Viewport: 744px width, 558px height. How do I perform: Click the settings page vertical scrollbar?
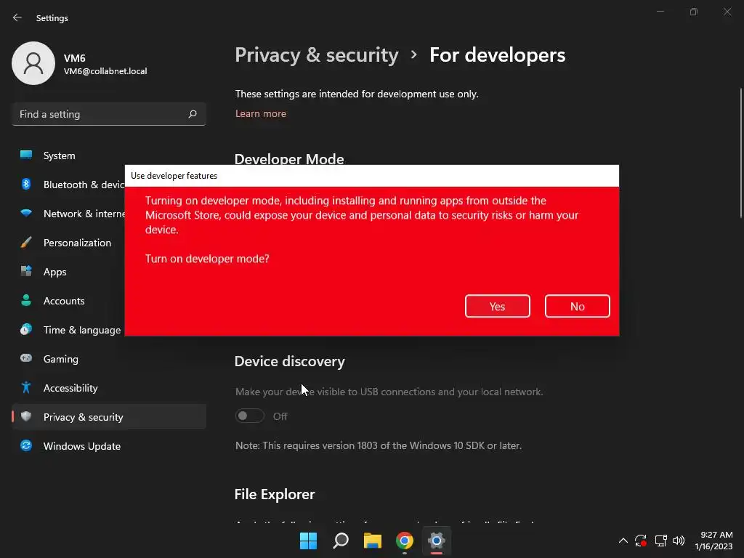(x=740, y=153)
